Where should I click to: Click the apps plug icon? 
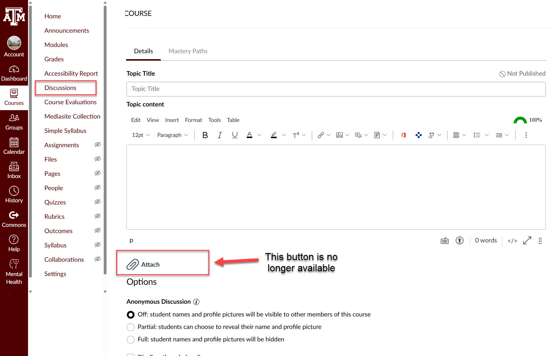click(x=431, y=135)
